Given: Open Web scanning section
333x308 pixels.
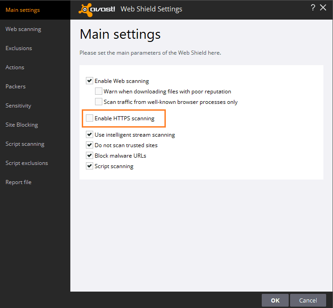Looking at the screenshot, I should tap(35, 29).
